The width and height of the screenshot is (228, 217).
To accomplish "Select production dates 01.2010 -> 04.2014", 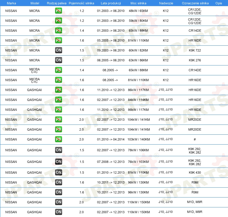I will click(x=111, y=139).
